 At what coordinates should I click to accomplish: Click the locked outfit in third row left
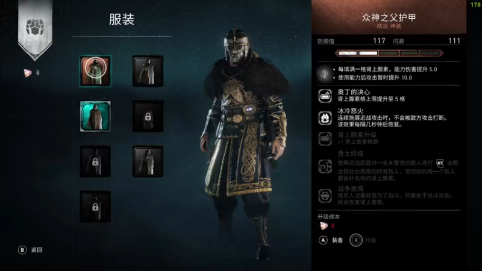point(95,161)
